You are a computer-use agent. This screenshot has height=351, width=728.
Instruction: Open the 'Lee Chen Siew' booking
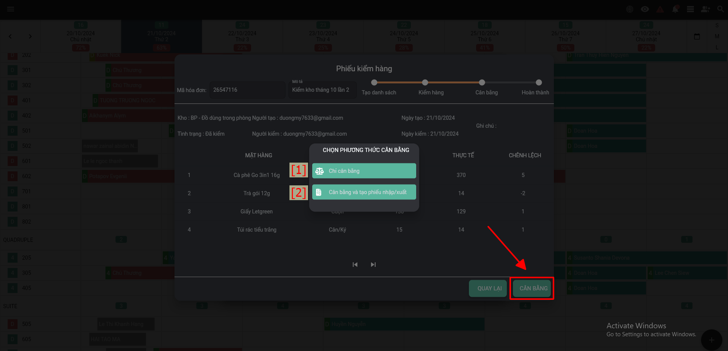(x=687, y=273)
